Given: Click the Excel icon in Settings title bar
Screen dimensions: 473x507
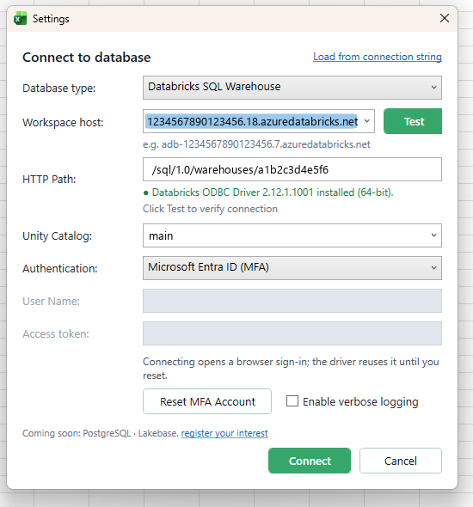Looking at the screenshot, I should point(20,18).
